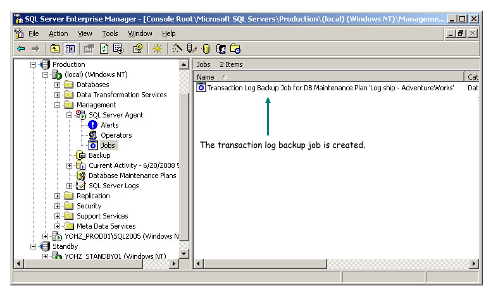Viewport: 498px width, 293px height.
Task: Open the View menu
Action: tap(85, 33)
